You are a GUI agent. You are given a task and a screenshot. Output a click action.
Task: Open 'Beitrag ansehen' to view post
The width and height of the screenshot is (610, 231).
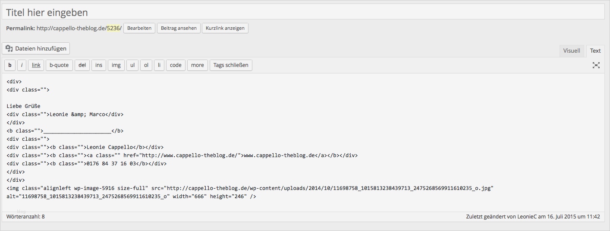click(x=179, y=28)
